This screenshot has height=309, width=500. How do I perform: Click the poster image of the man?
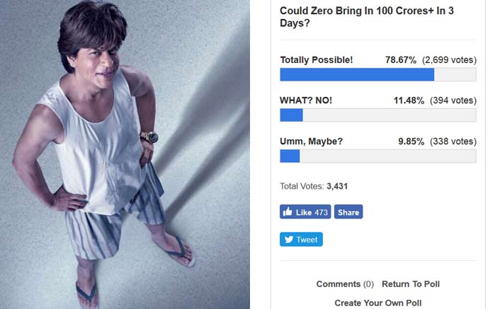tap(125, 154)
